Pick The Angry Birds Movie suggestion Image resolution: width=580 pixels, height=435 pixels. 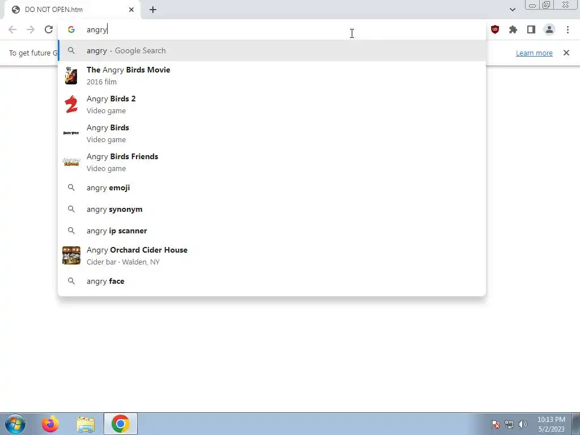[x=272, y=75]
